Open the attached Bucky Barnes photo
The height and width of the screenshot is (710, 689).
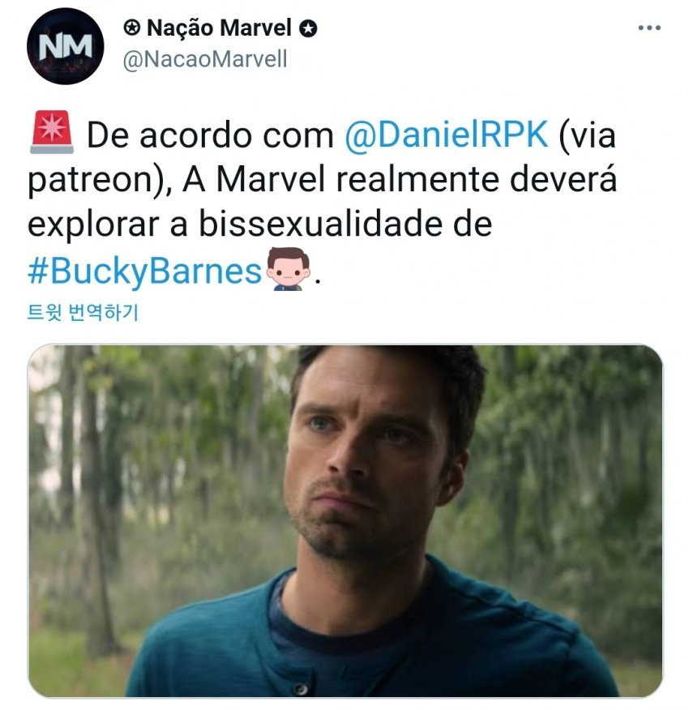345,520
